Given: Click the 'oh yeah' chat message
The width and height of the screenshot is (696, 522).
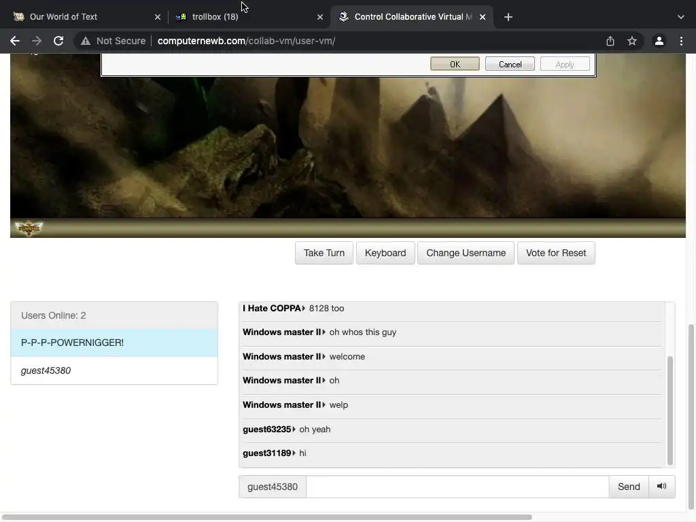Looking at the screenshot, I should pyautogui.click(x=315, y=430).
